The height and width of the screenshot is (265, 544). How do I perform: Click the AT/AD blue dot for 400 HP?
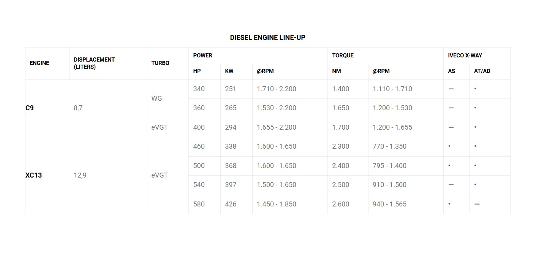tap(475, 127)
